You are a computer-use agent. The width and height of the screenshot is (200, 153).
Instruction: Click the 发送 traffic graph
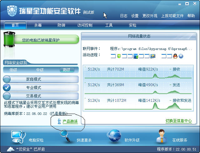[138, 88]
